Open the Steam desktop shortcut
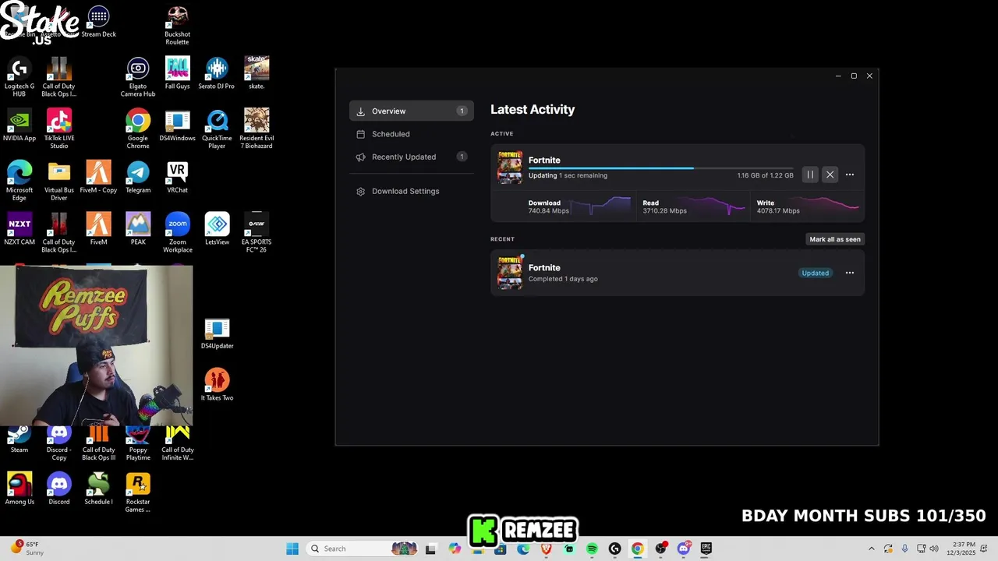 19,441
